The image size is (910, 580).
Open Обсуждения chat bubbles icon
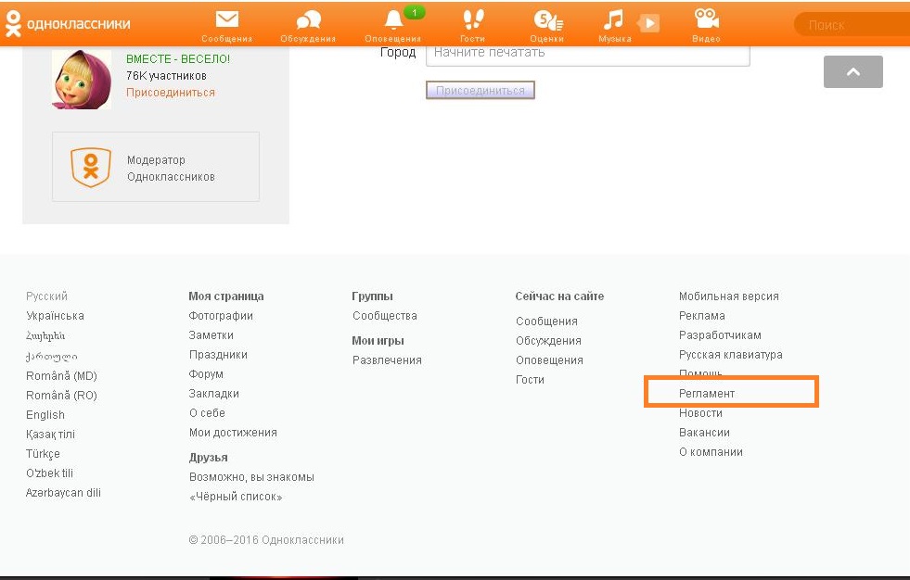308,20
